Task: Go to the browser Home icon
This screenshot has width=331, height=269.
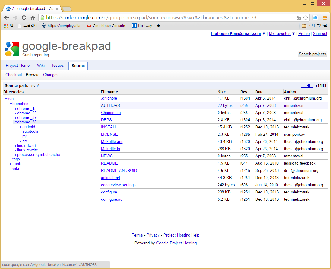Action: 33,18
